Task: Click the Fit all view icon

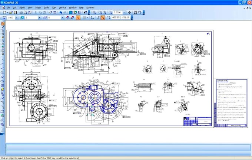Action: tap(136, 12)
